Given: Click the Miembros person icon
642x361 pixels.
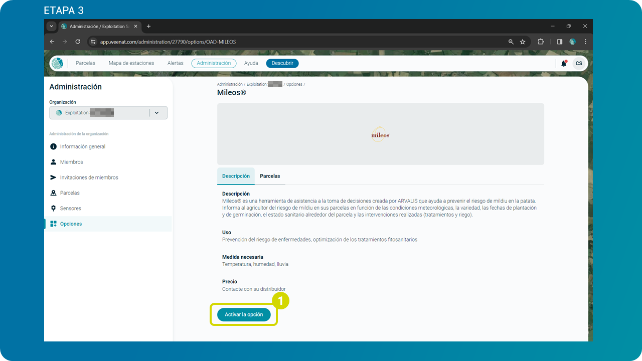Looking at the screenshot, I should (x=54, y=162).
